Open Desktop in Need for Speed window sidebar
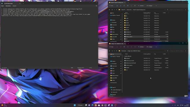 click(113, 20)
